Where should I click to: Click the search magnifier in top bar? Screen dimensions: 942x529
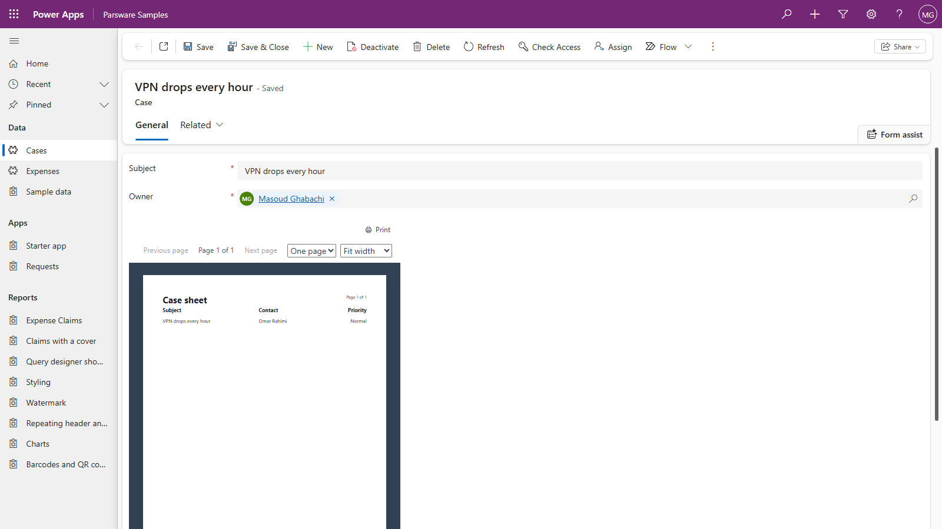pos(787,14)
